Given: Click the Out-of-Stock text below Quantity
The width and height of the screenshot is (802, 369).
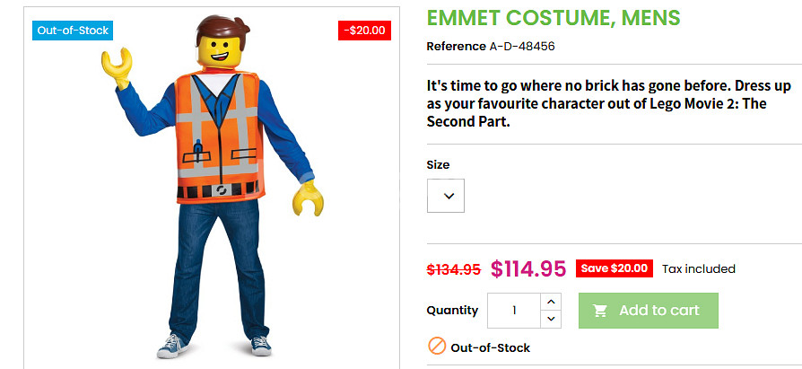Looking at the screenshot, I should [x=490, y=347].
